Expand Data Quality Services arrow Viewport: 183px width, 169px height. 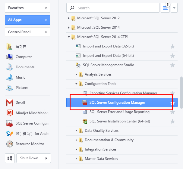coord(76,131)
